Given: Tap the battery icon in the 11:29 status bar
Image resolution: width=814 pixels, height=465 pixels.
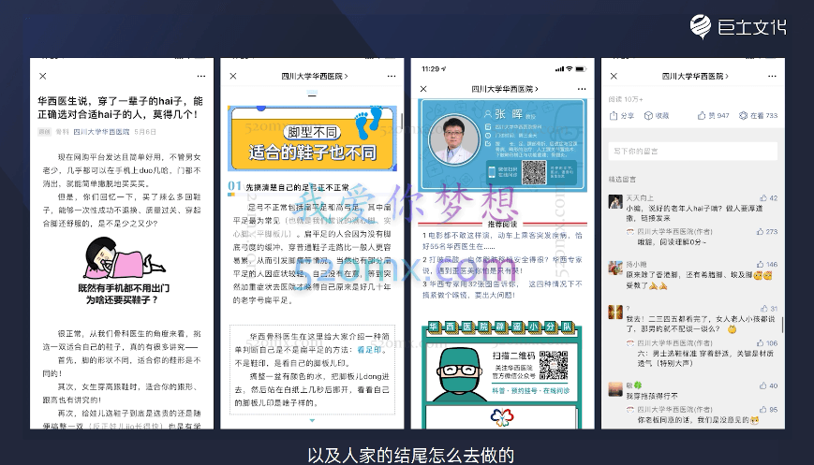Looking at the screenshot, I should click(x=581, y=68).
